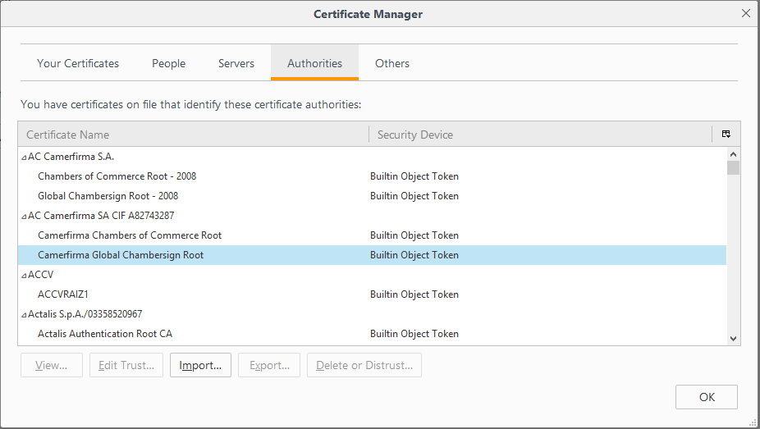Click Builtin Object Token for ACCVRAIZ1
This screenshot has width=760, height=429.
click(x=414, y=294)
